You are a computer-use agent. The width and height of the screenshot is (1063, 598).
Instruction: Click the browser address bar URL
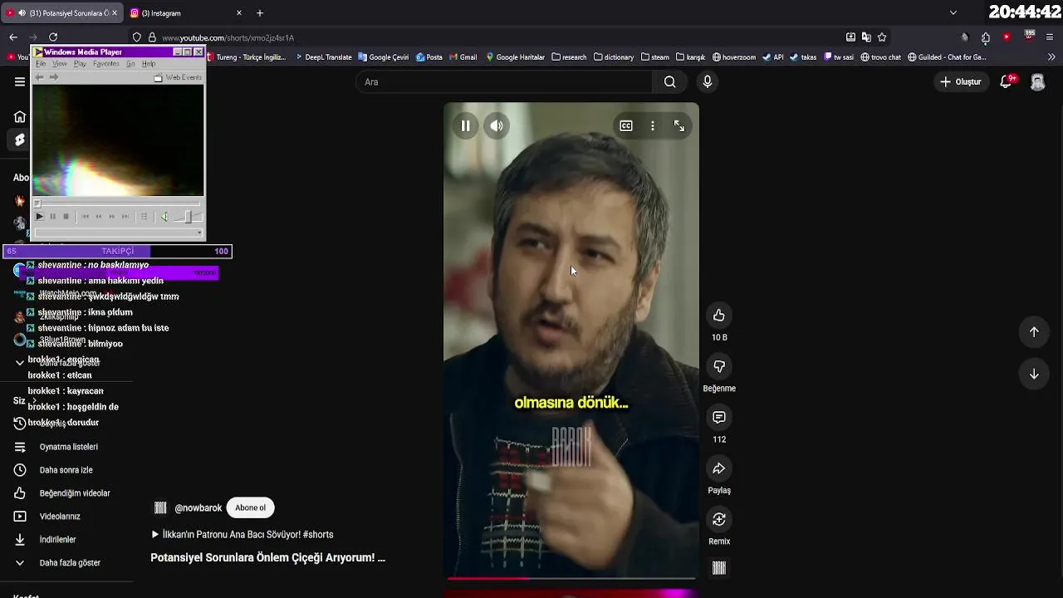[x=228, y=38]
